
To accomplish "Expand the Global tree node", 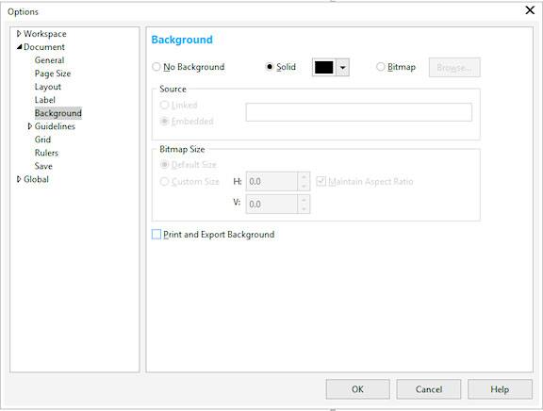I will click(19, 179).
